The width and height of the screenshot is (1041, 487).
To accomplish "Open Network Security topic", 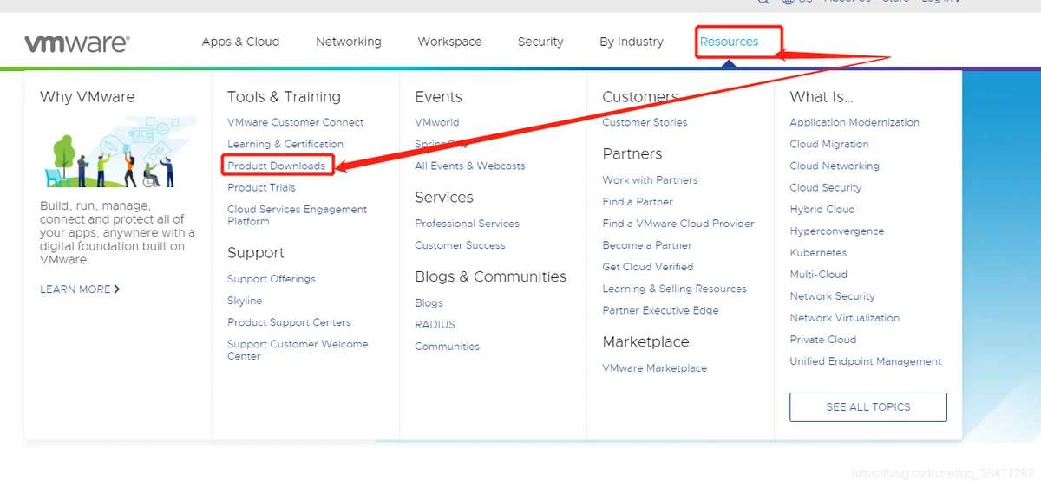I will click(832, 296).
